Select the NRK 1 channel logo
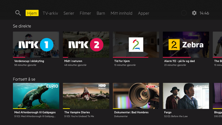 [x=36, y=45]
